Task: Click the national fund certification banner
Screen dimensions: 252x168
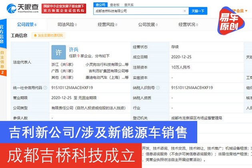Action: pos(64,8)
